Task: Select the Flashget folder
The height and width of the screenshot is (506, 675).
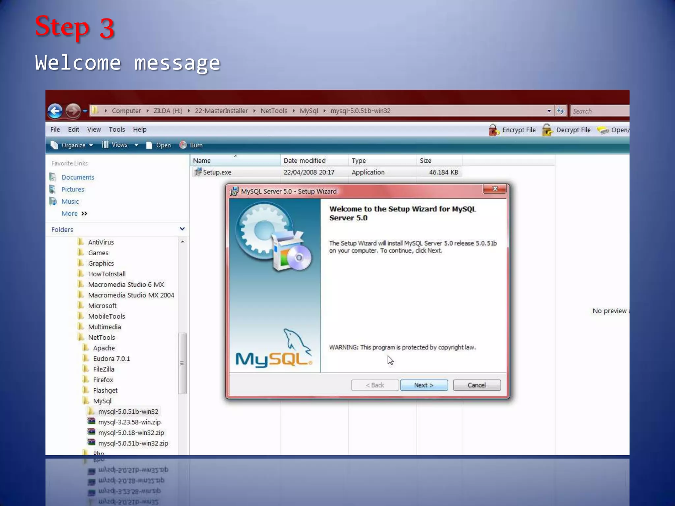Action: pos(105,390)
